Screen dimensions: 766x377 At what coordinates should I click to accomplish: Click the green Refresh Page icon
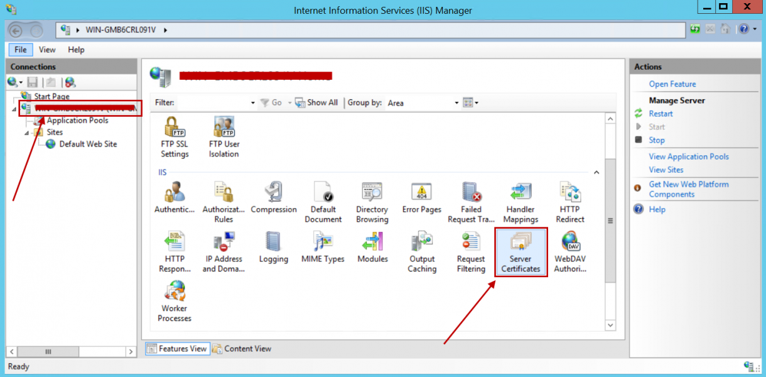pos(695,30)
